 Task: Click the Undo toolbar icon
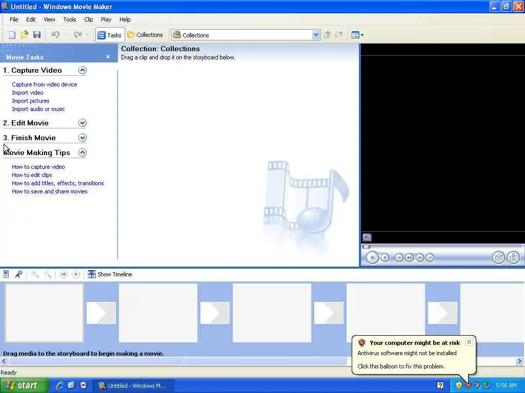(55, 35)
